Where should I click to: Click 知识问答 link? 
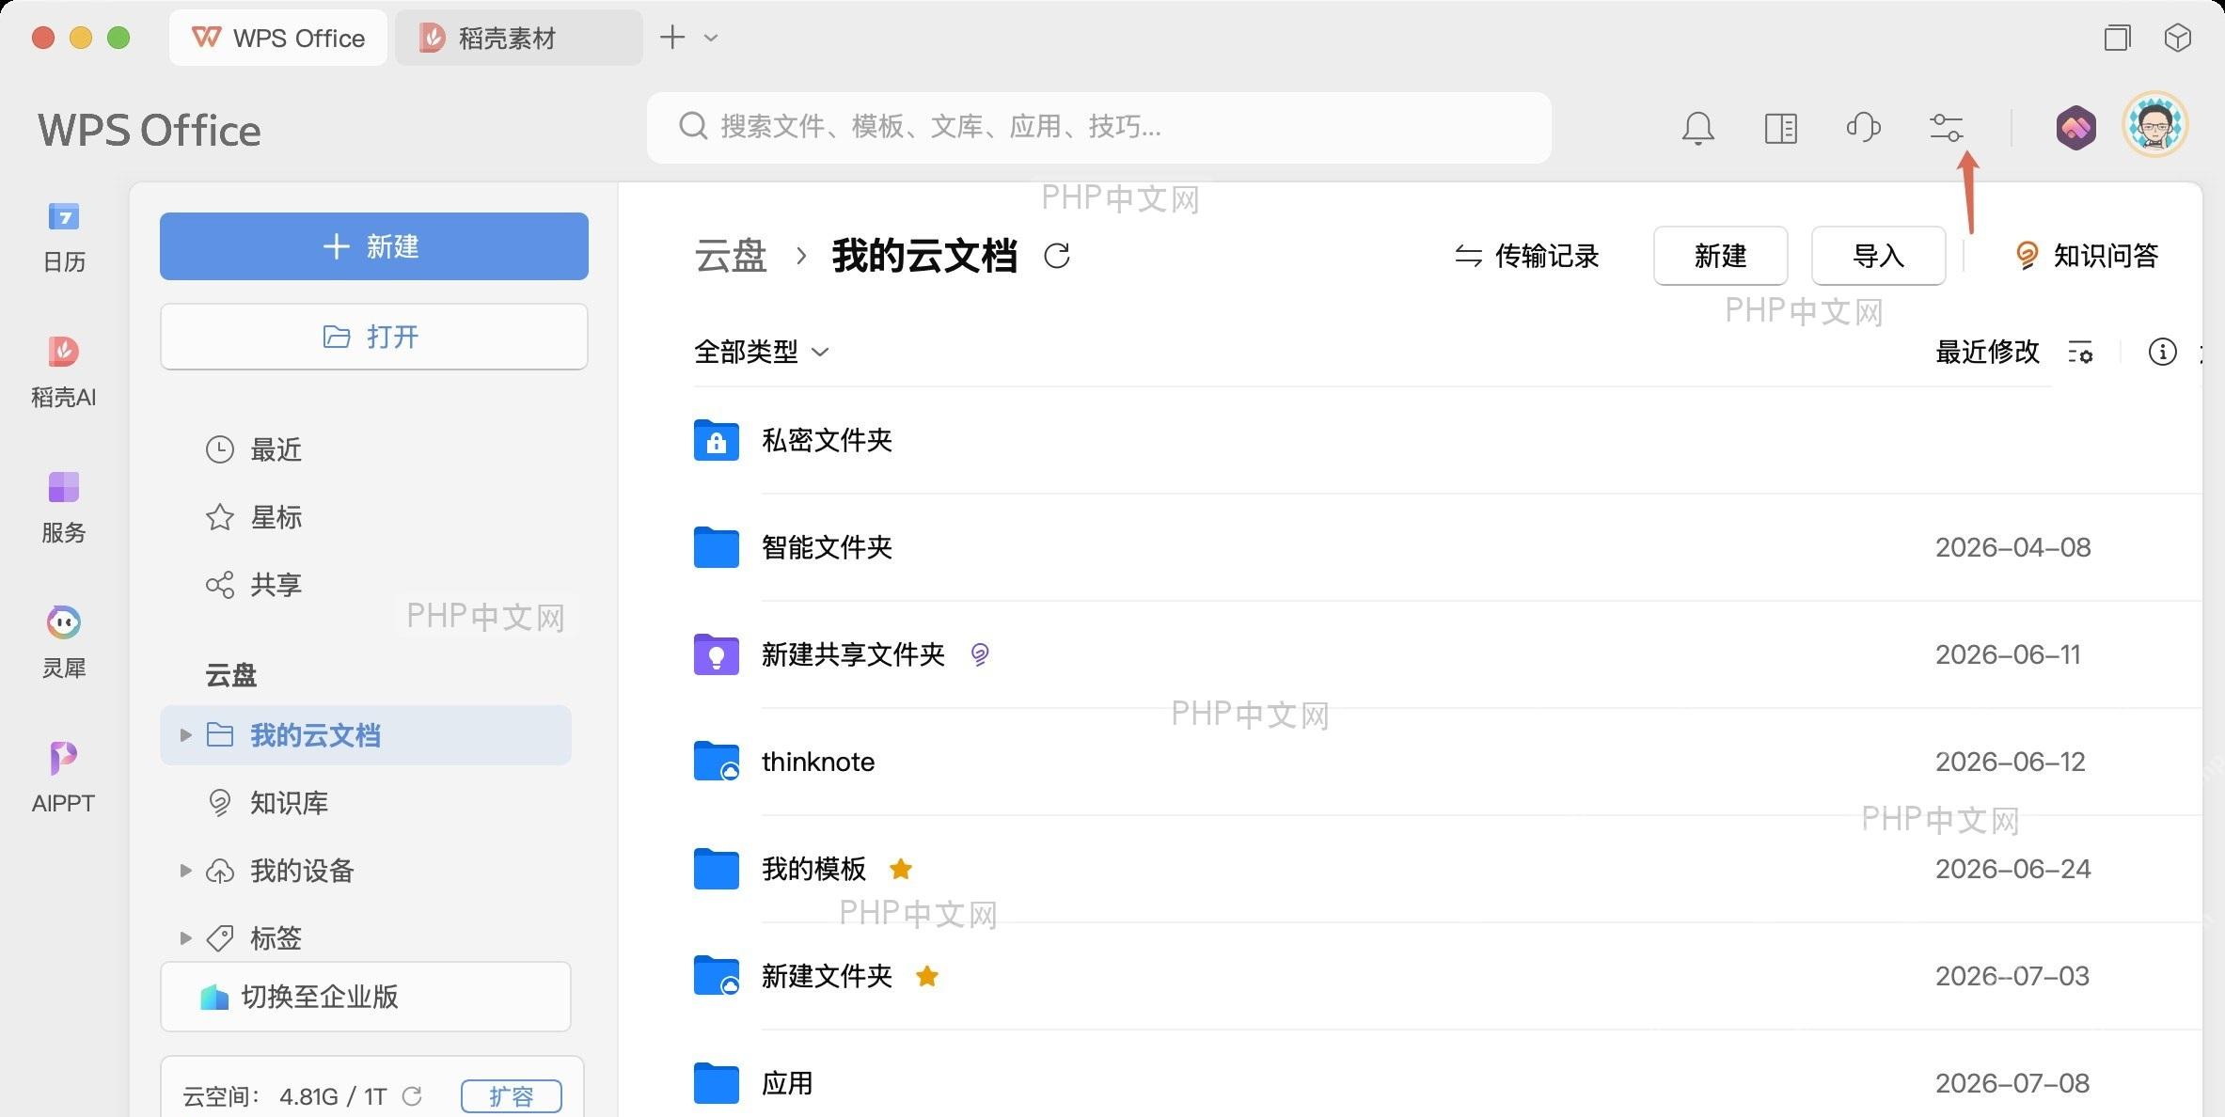point(2086,256)
